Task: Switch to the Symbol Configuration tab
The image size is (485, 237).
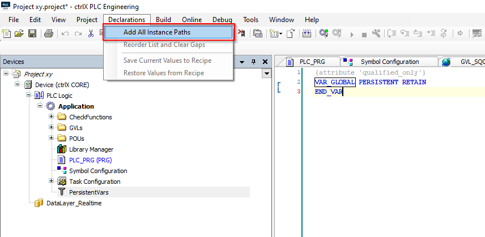Action: tap(389, 62)
